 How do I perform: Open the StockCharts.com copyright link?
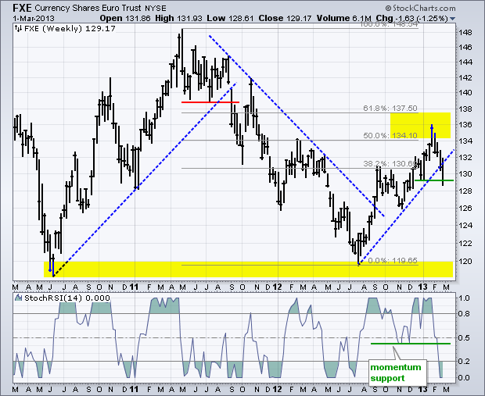[421, 8]
